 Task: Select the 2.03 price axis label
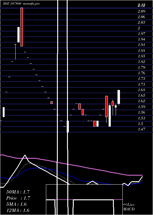coord(141,22)
